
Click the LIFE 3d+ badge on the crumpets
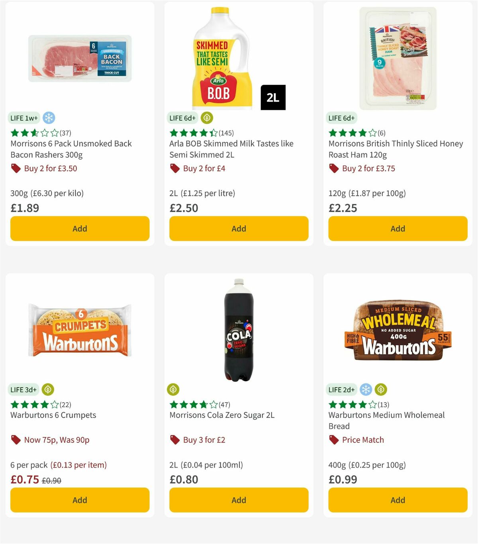pyautogui.click(x=24, y=389)
